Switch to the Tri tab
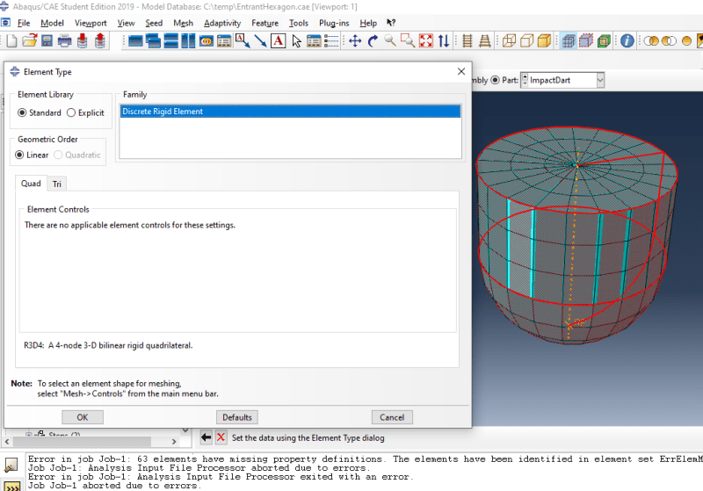The width and height of the screenshot is (703, 491). coord(56,184)
